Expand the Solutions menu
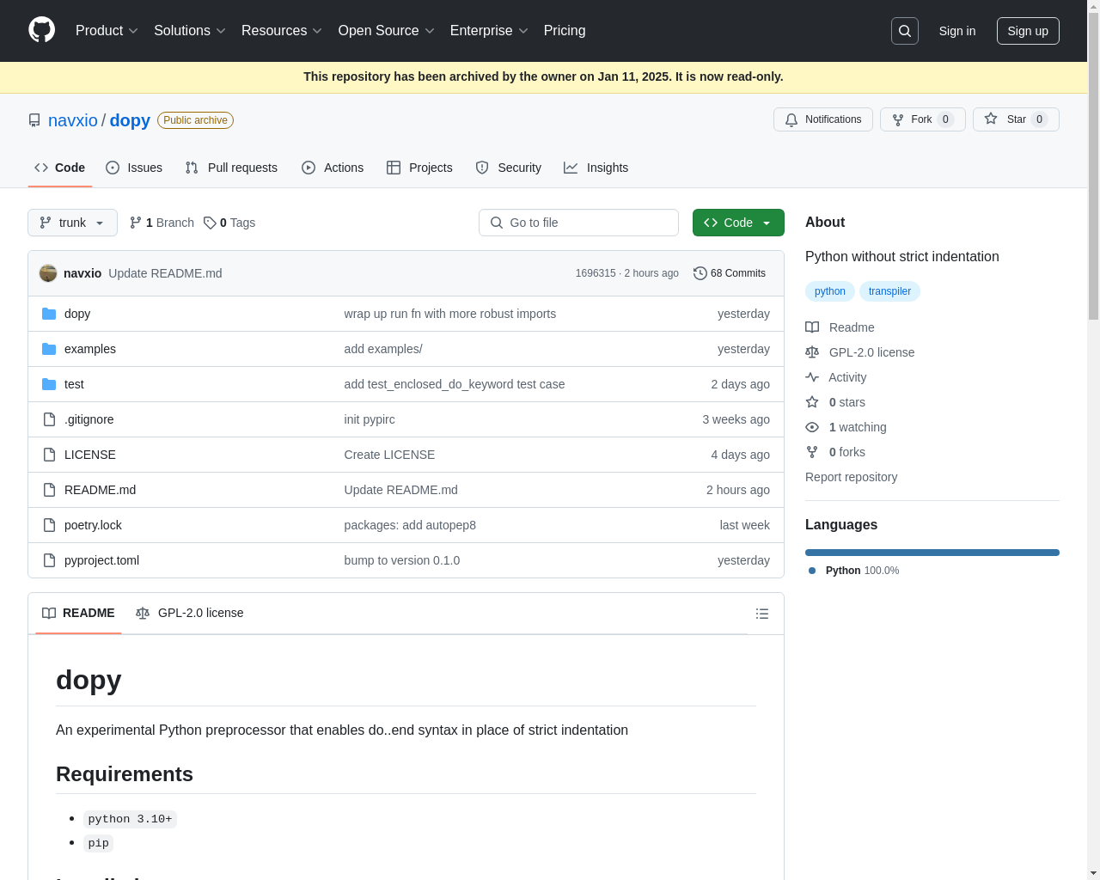This screenshot has height=880, width=1100. point(190,31)
